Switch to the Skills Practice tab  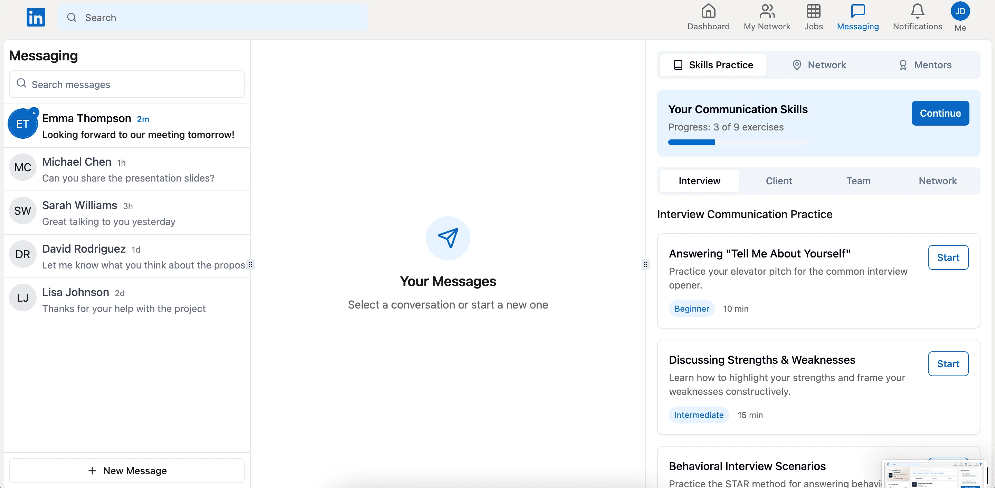click(x=713, y=65)
